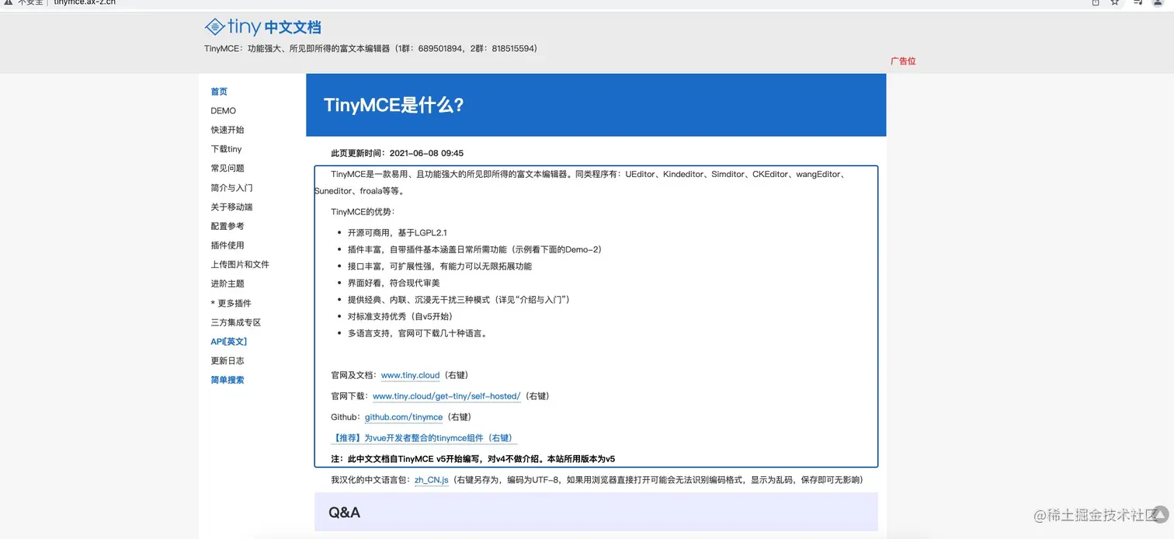Click the tiny logo diamond icon
Viewport: 1174px width, 539px height.
[x=214, y=27]
